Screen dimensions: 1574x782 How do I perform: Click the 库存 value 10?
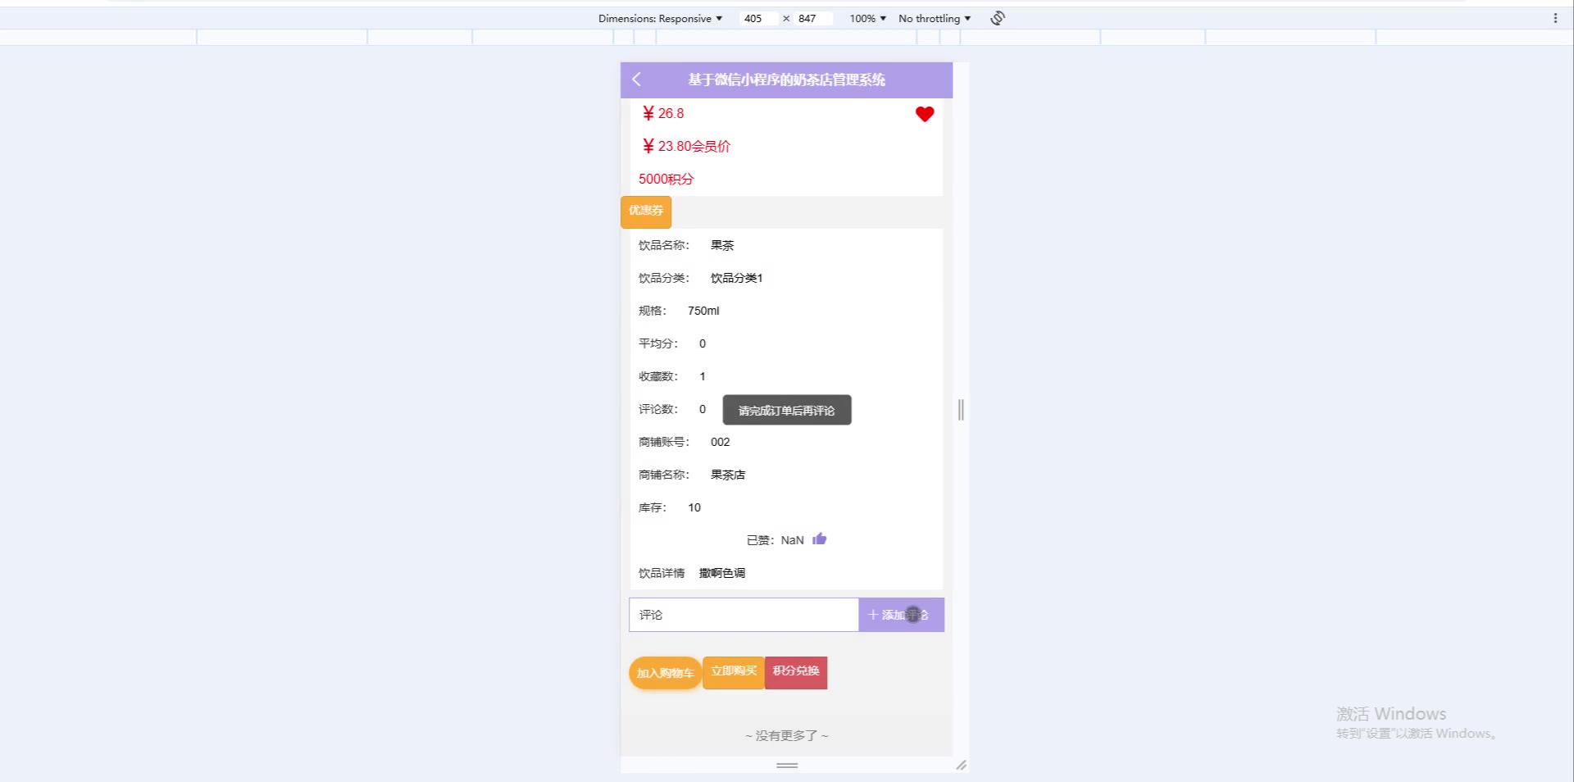tap(694, 507)
